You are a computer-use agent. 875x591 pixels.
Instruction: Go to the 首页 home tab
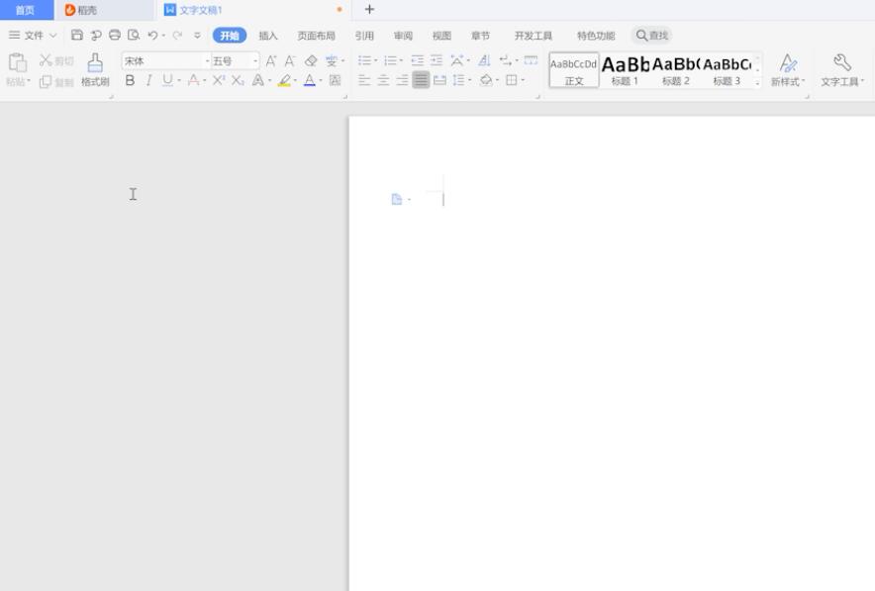tap(25, 10)
